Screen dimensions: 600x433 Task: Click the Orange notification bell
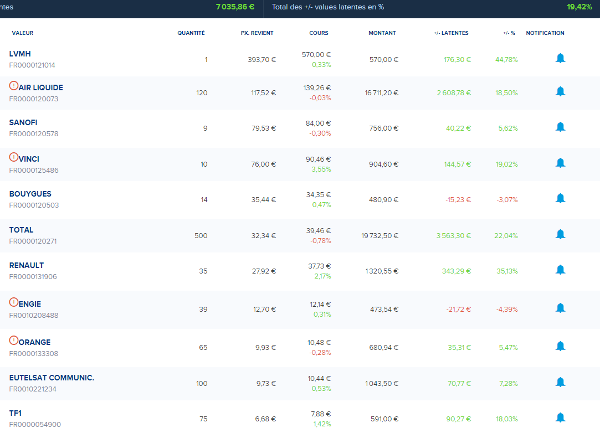click(x=560, y=346)
